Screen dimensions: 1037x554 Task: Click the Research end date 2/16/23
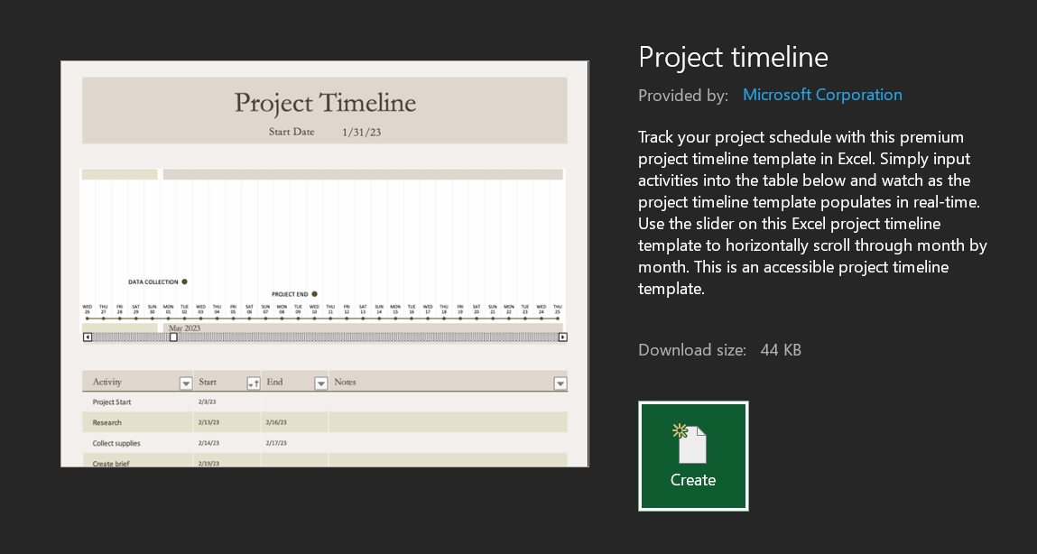(x=276, y=422)
